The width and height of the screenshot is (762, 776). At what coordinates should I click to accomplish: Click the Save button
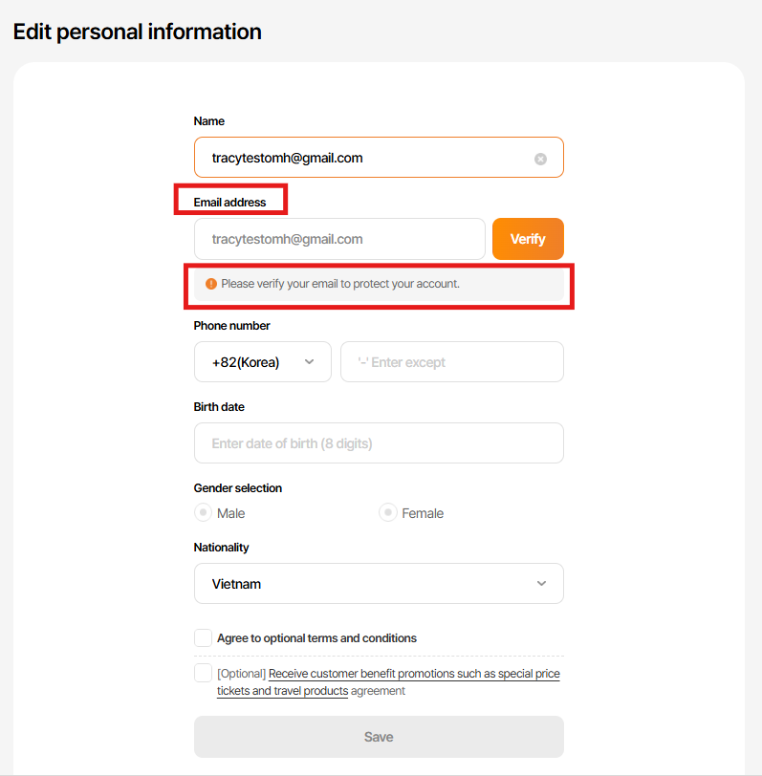[379, 737]
